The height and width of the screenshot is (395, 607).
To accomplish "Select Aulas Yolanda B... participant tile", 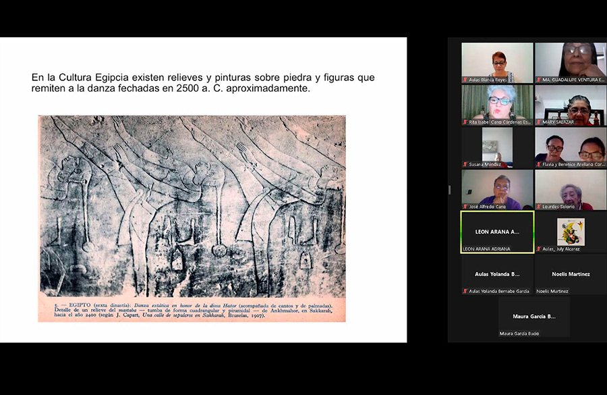I will (498, 274).
